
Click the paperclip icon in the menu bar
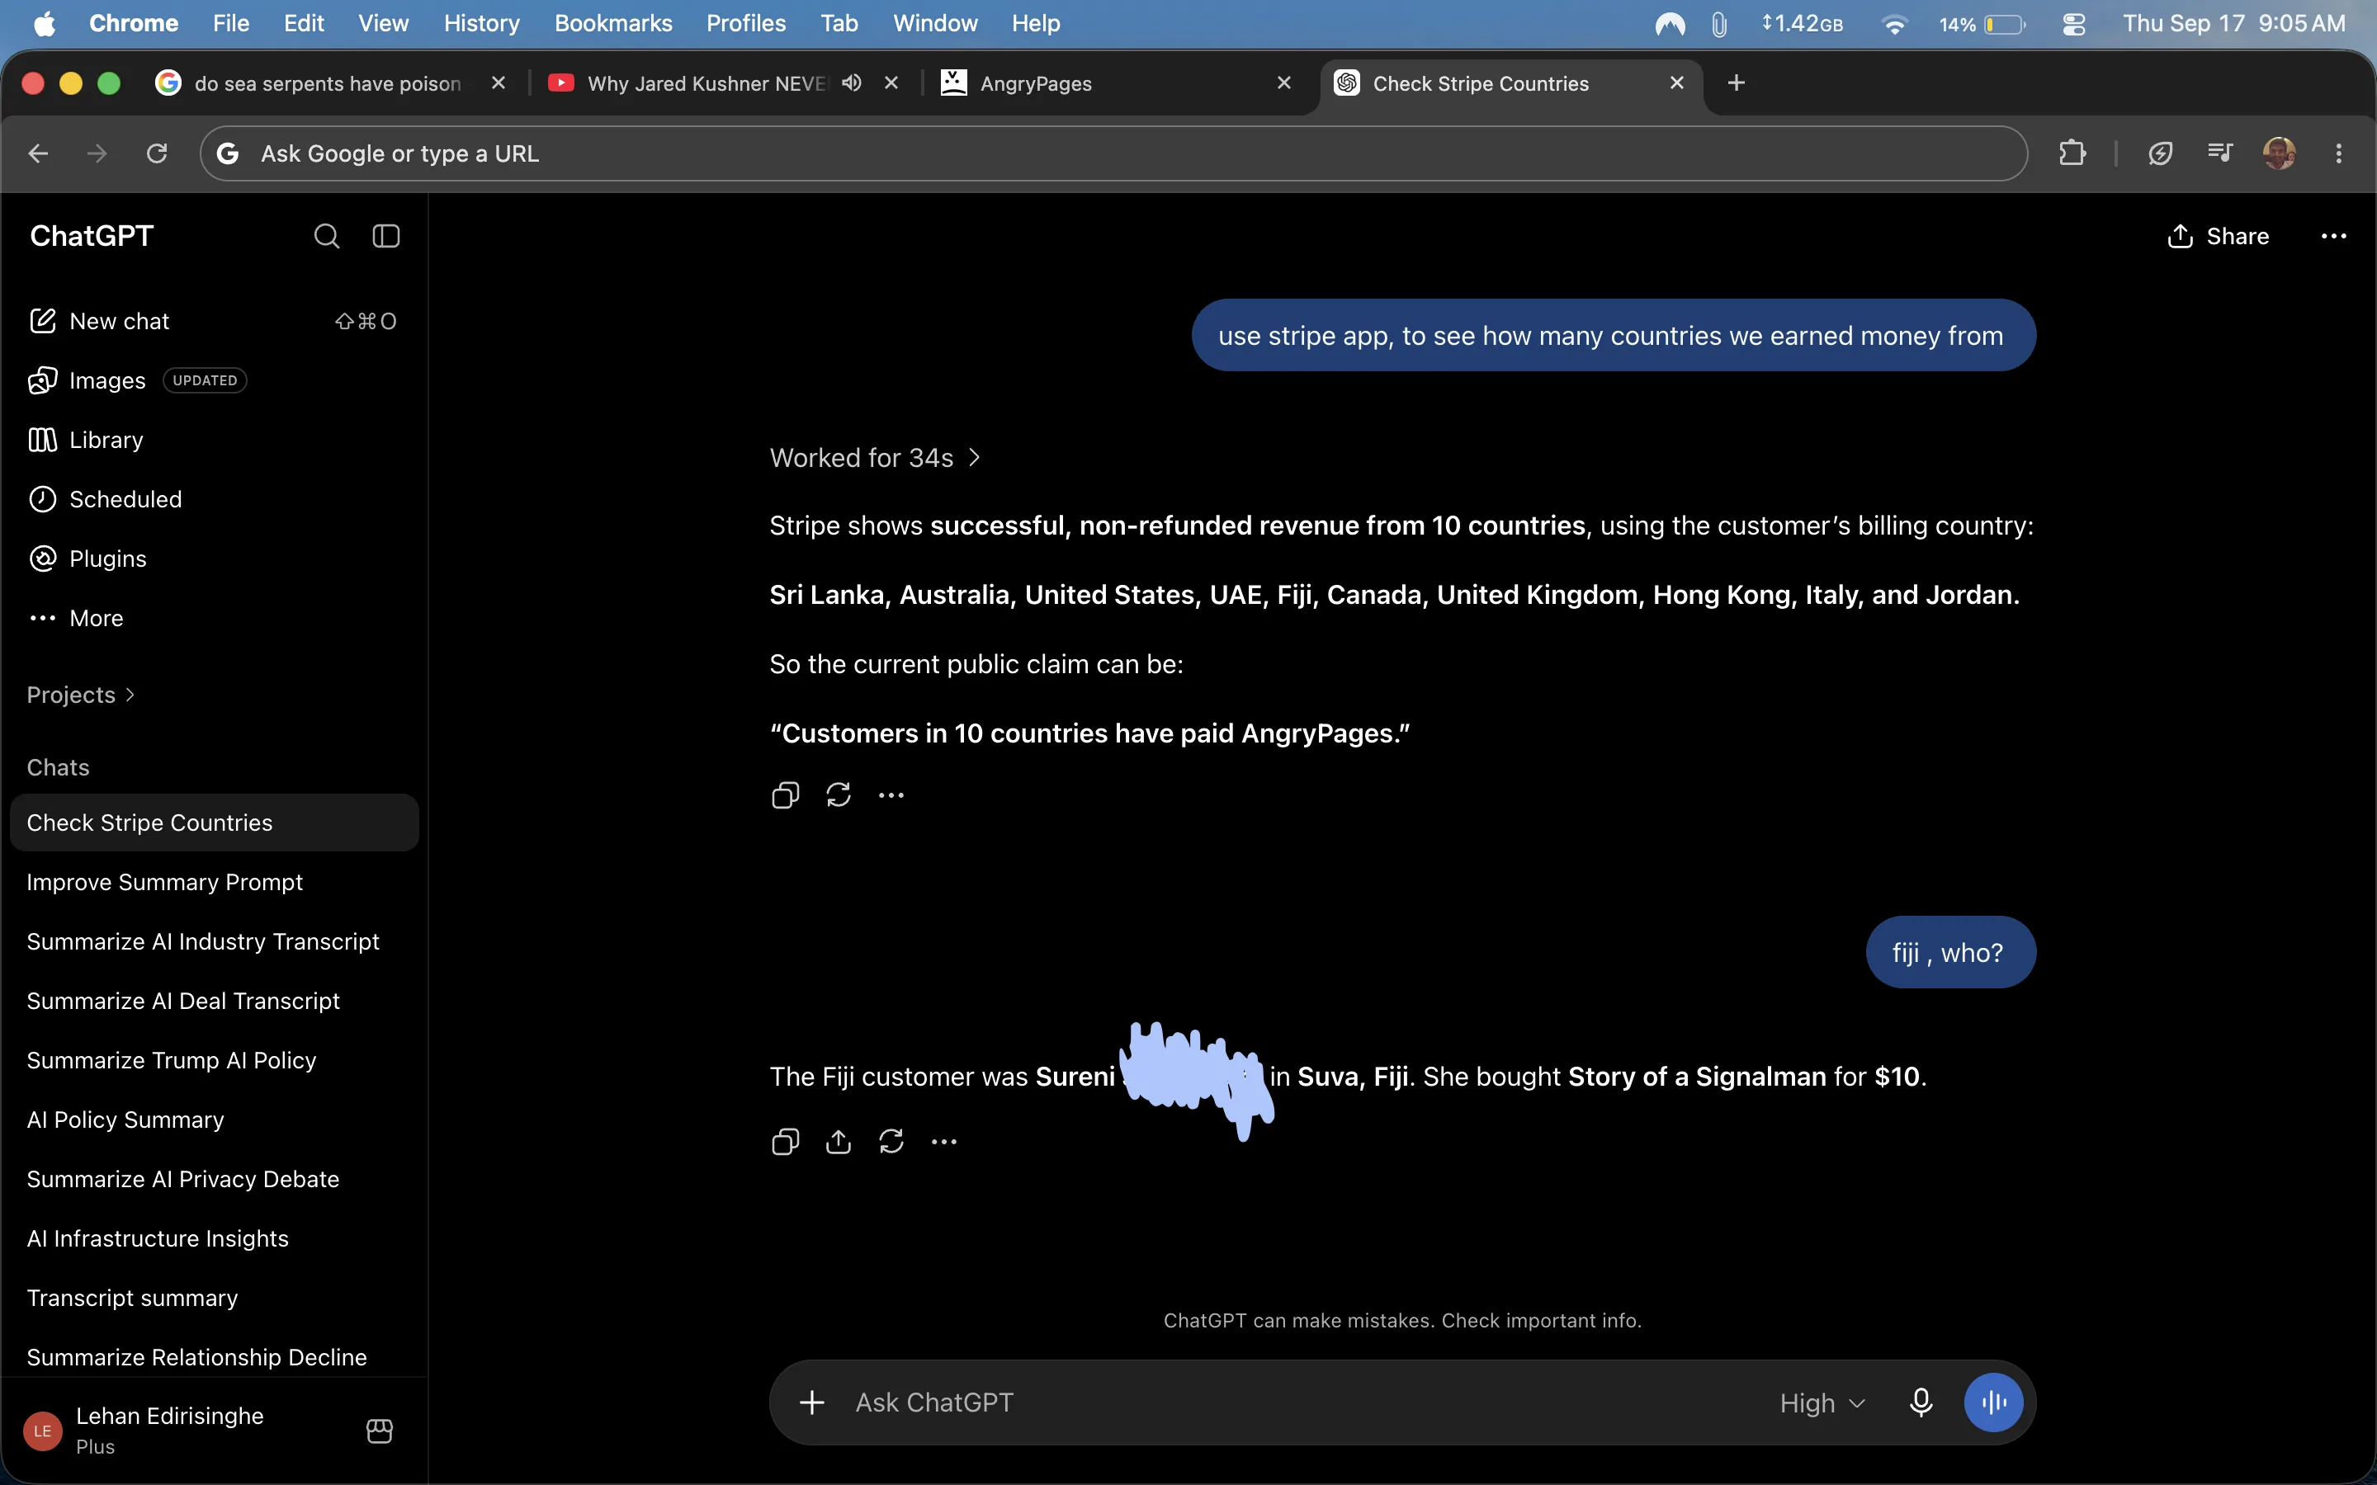point(1719,24)
